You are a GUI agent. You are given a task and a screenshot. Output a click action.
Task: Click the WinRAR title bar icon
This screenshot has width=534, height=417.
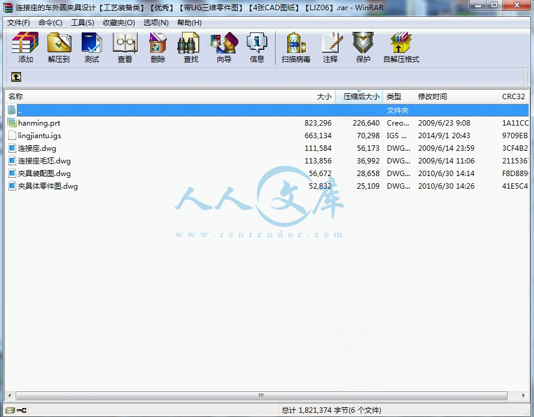click(7, 7)
